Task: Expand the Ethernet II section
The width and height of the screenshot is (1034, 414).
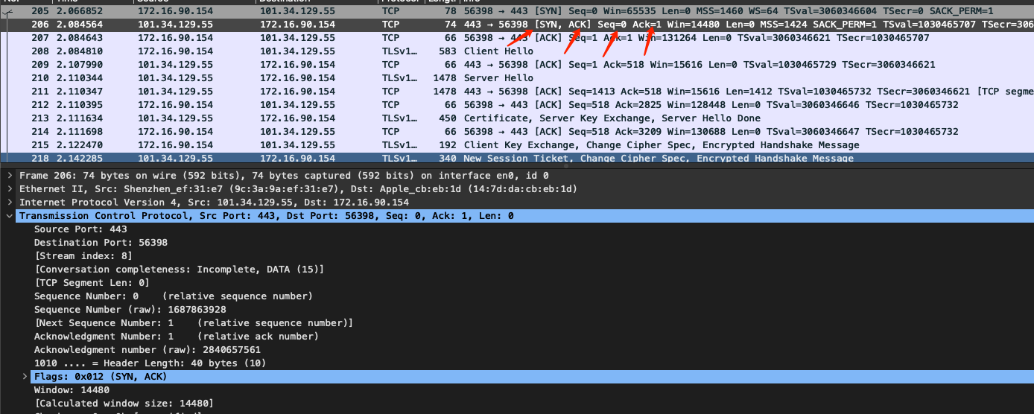Action: click(9, 189)
